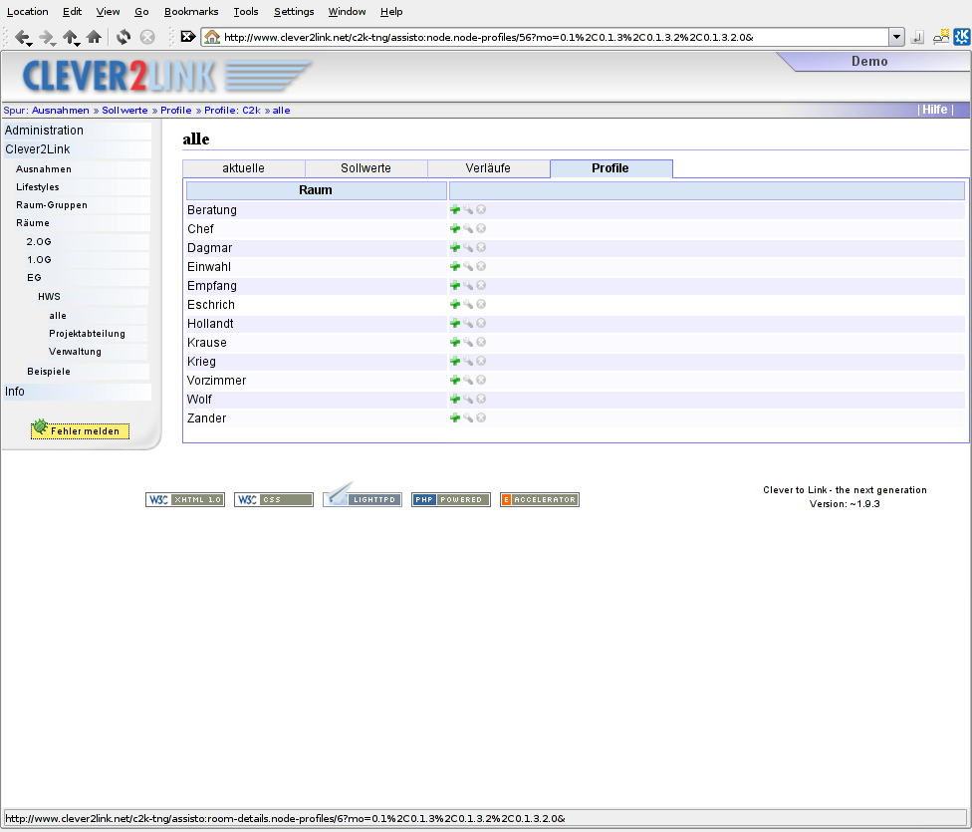Screen dimensions: 972x832
Task: Open the PHP Powered badge
Action: click(451, 499)
